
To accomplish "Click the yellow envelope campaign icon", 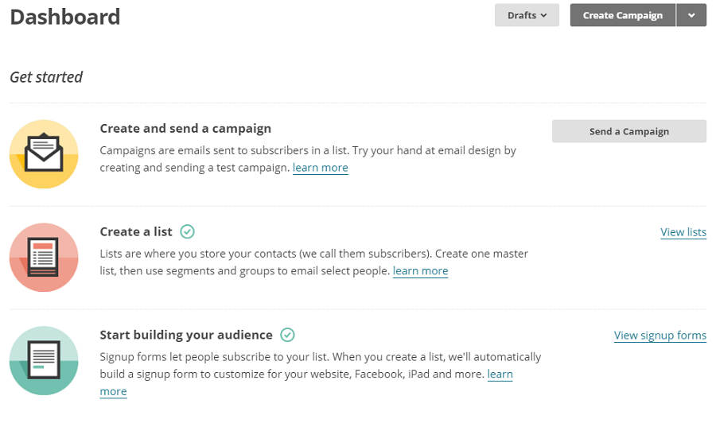I will [44, 154].
